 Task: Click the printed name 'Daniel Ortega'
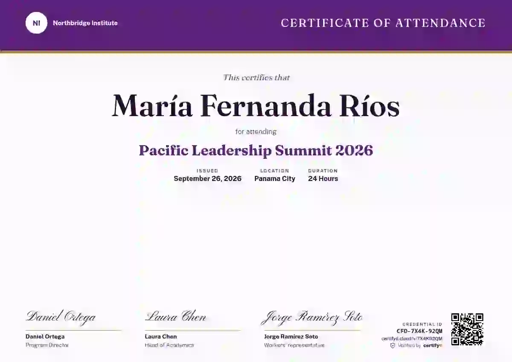point(45,336)
